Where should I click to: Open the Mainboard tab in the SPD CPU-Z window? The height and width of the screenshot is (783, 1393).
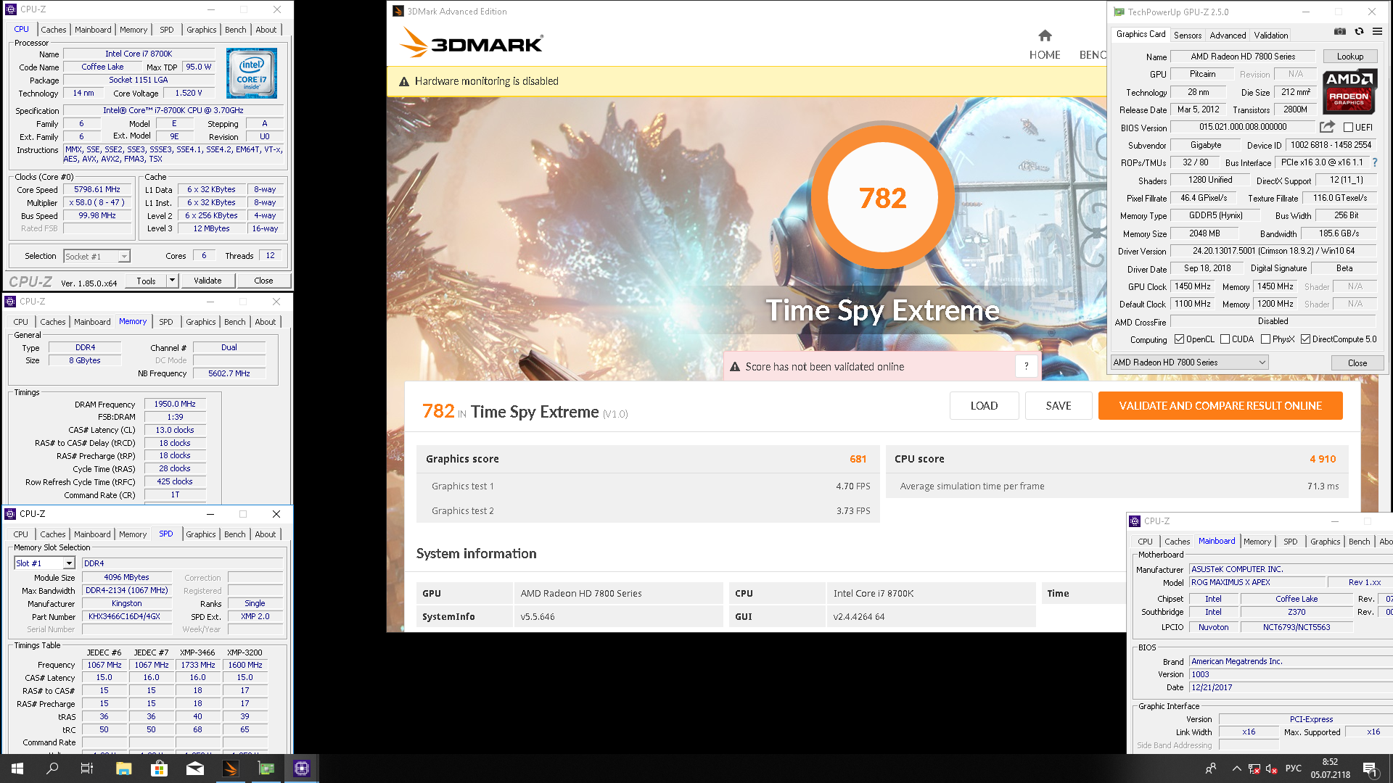click(92, 534)
